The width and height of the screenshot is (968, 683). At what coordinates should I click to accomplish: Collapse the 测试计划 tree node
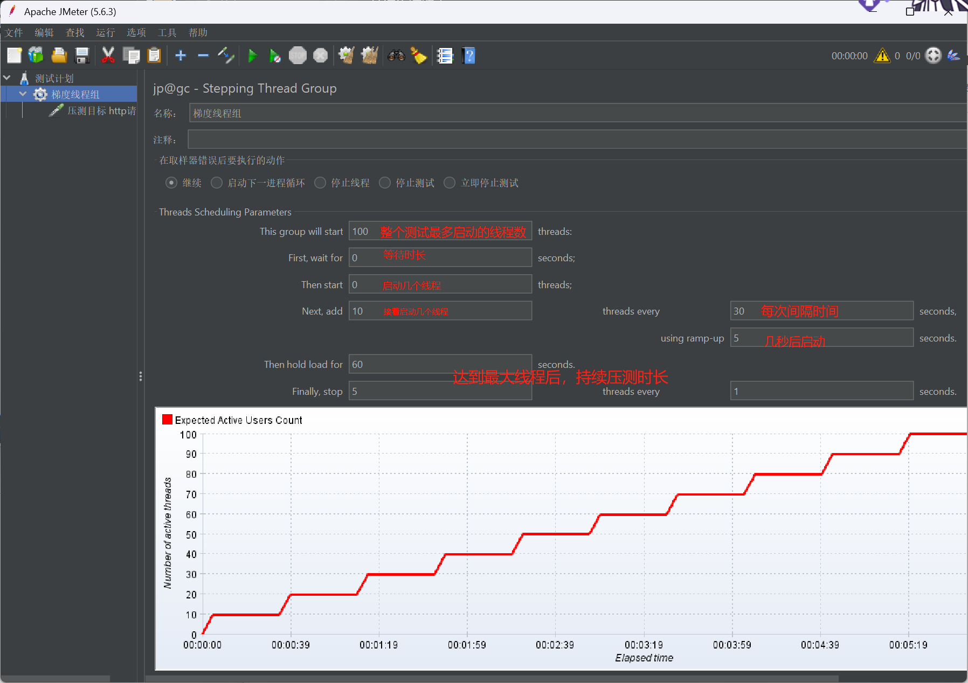click(7, 78)
